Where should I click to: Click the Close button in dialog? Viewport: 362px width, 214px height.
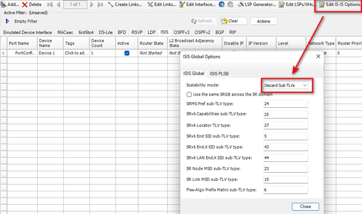pyautogui.click(x=305, y=206)
